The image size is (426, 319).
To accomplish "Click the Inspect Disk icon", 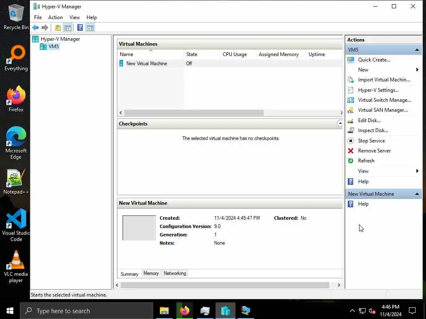I will tap(351, 130).
